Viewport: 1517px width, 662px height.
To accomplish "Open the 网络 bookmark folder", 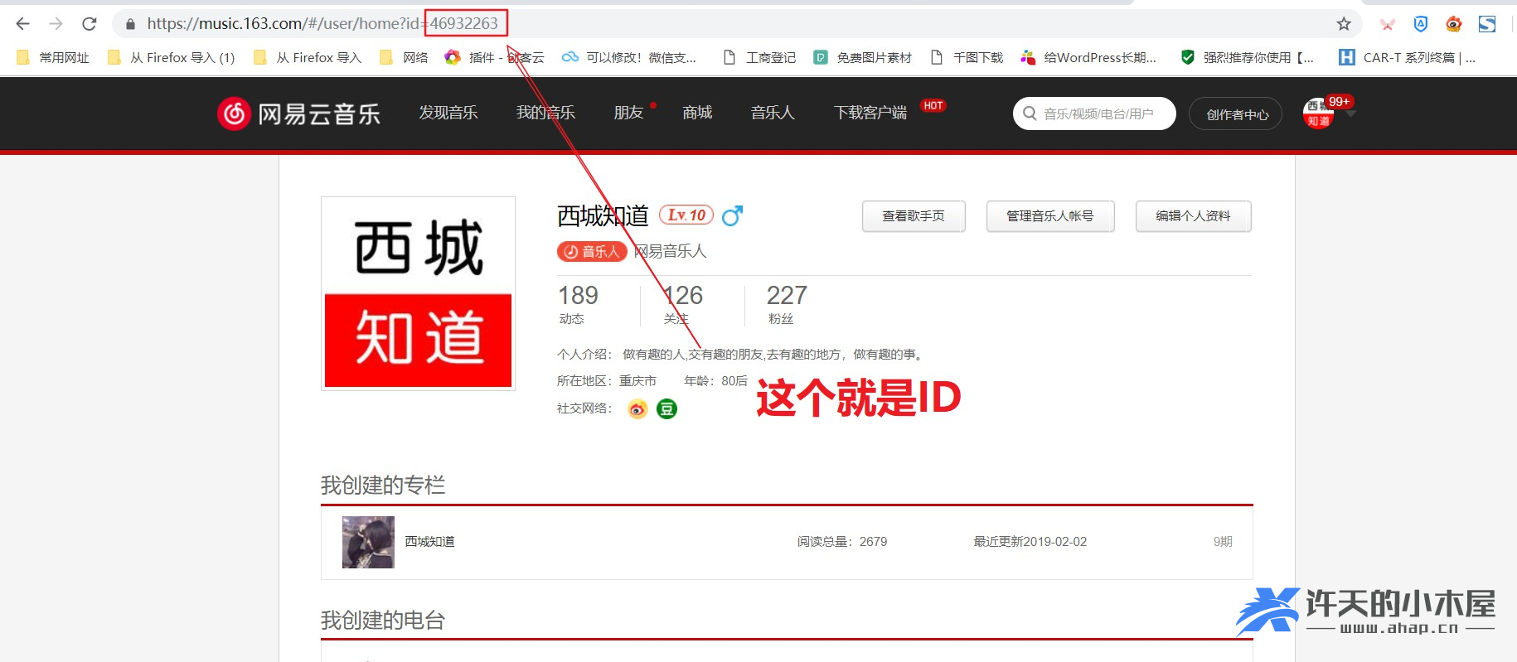I will pos(404,57).
